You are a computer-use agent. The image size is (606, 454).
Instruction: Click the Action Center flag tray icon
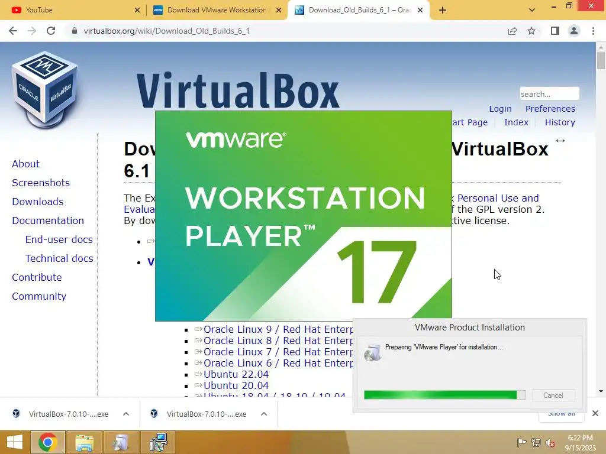pos(521,443)
